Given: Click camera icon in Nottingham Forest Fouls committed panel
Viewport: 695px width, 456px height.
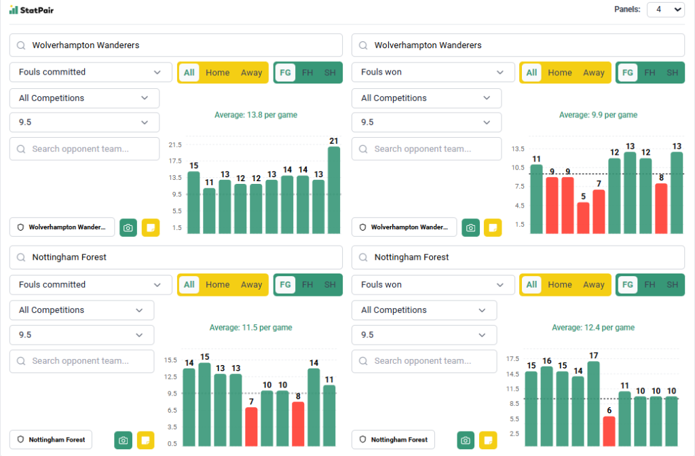Looking at the screenshot, I should (x=123, y=440).
